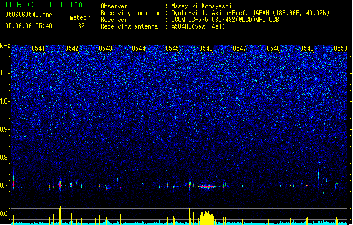Click antenna value A504HB(yagi 4el)
This screenshot has width=353, height=225.
(198, 26)
